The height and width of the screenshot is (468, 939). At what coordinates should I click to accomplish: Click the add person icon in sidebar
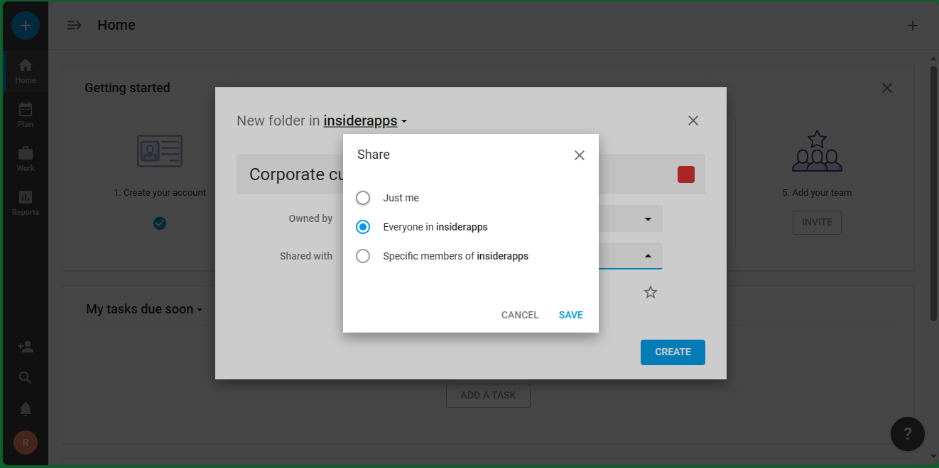(26, 347)
